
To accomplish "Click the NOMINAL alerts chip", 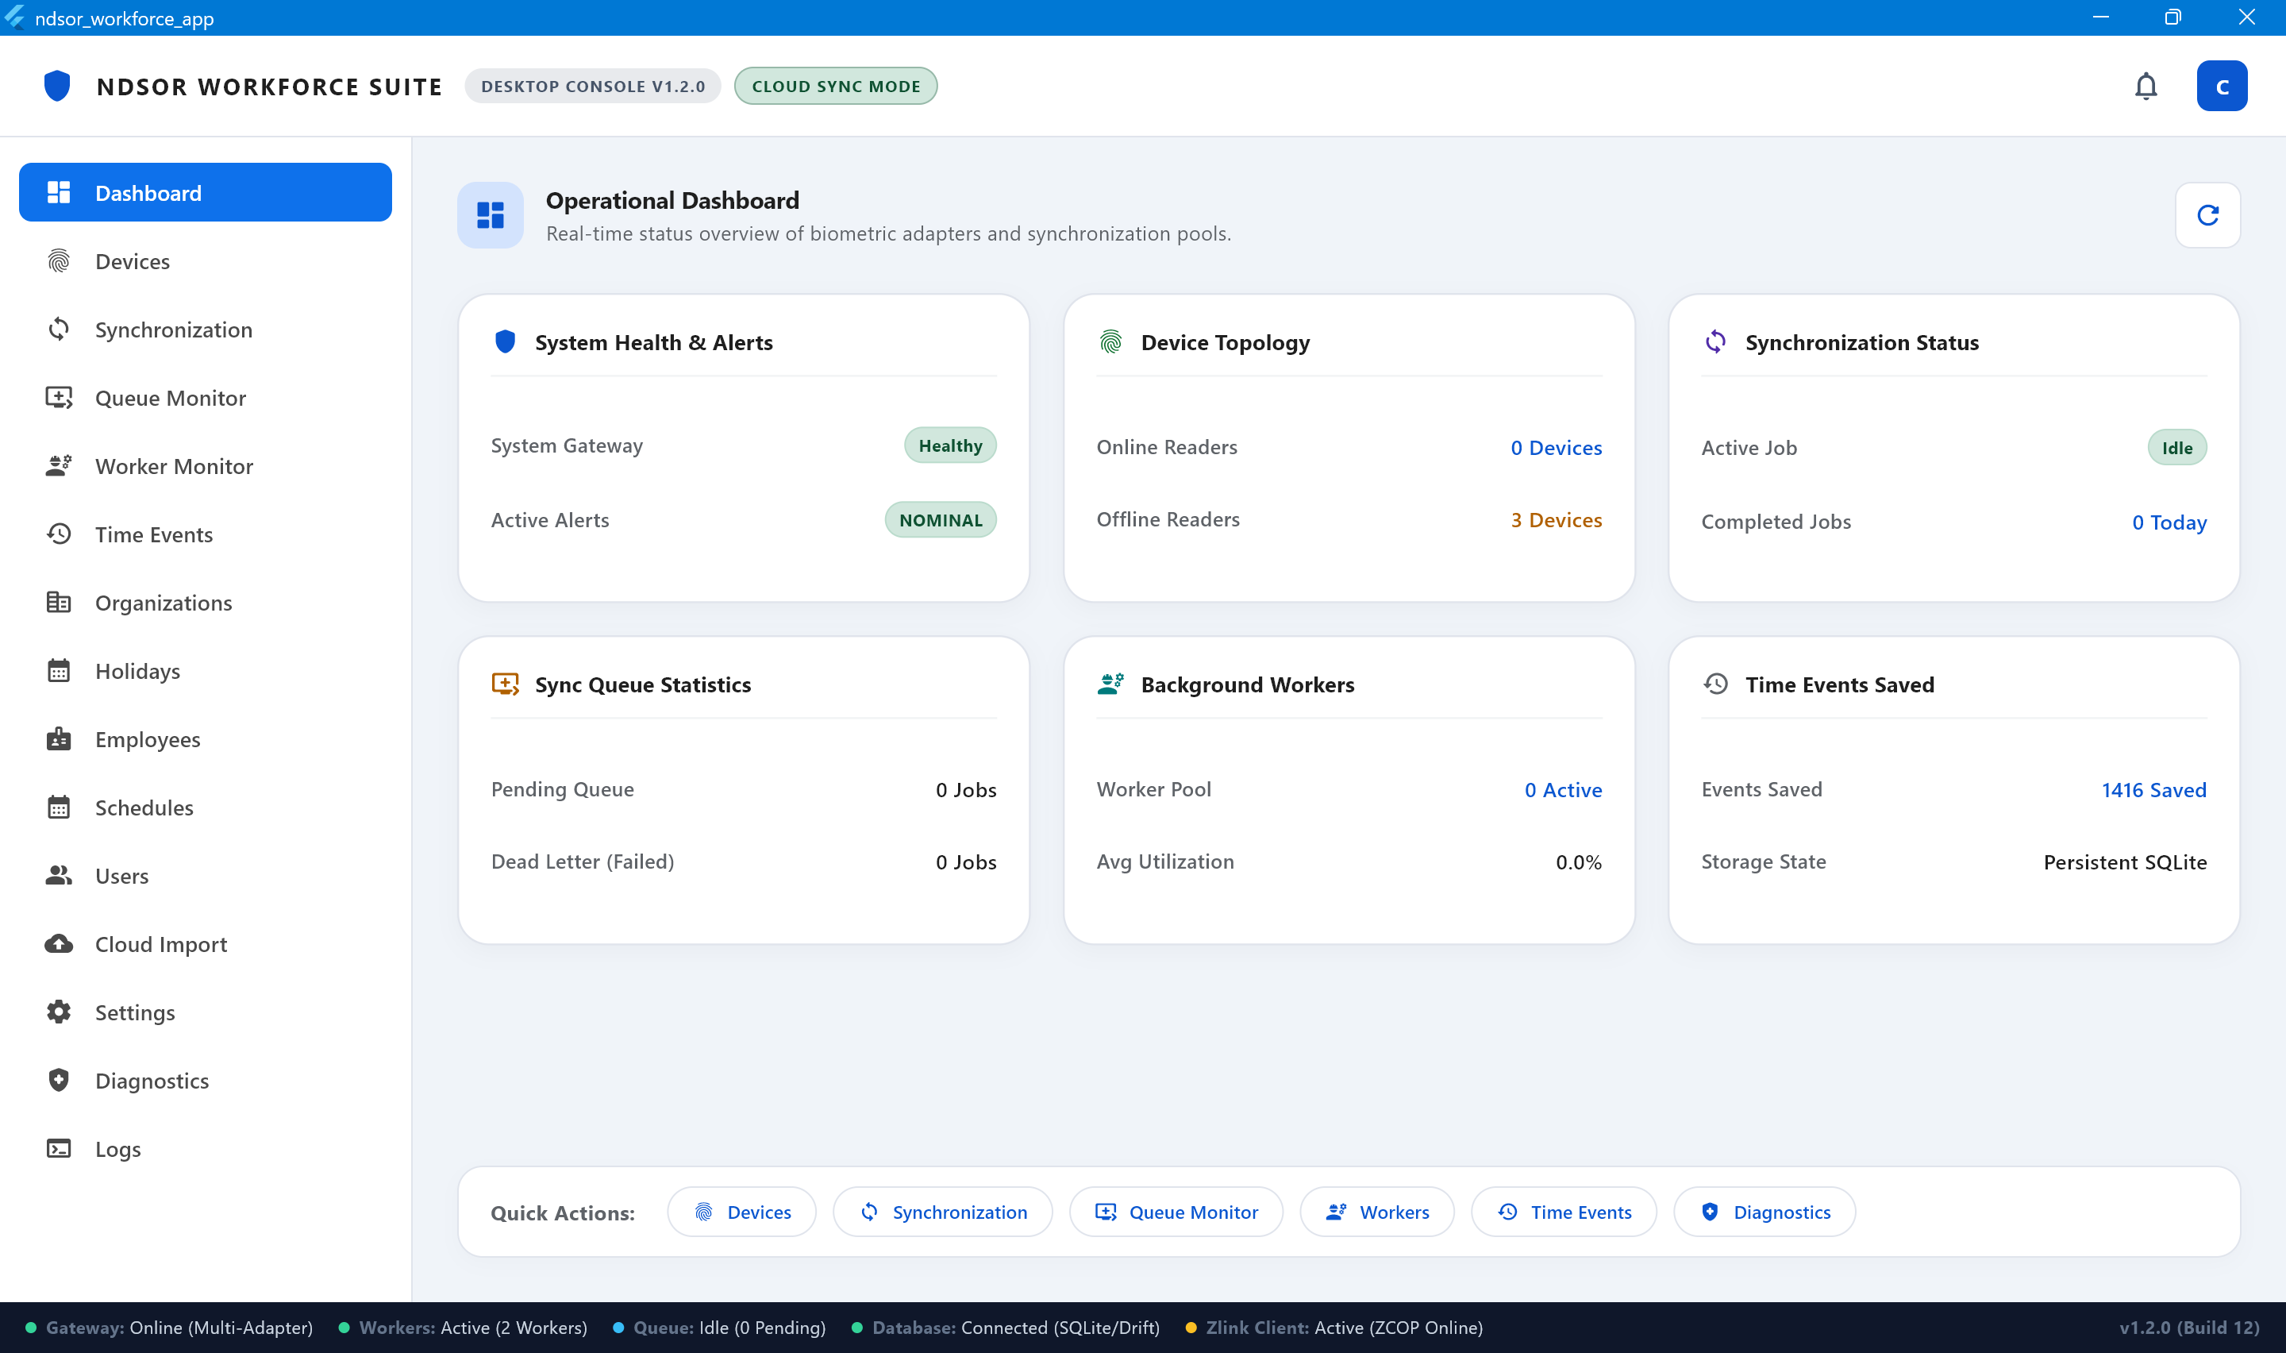I will tap(941, 520).
